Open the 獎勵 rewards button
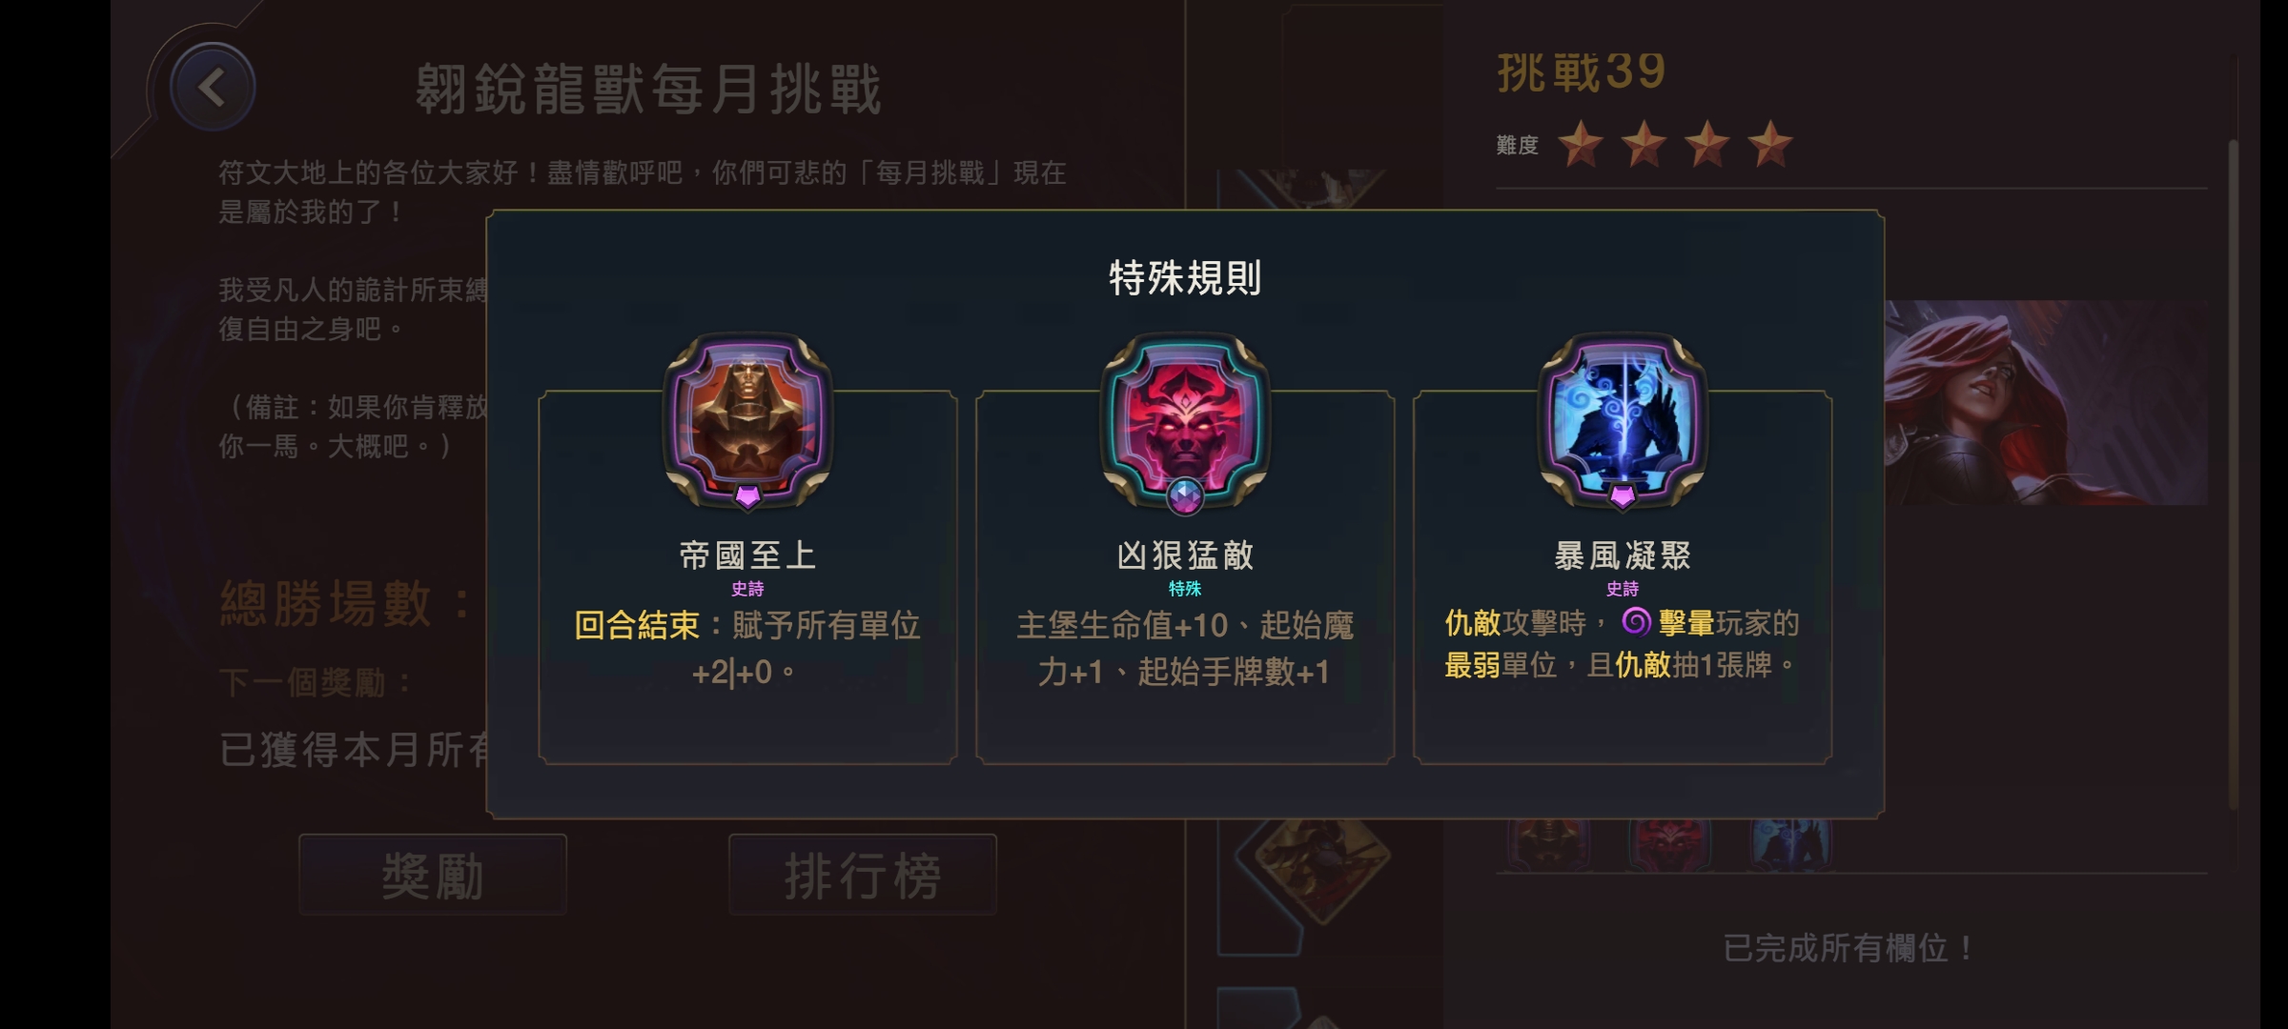 [433, 875]
